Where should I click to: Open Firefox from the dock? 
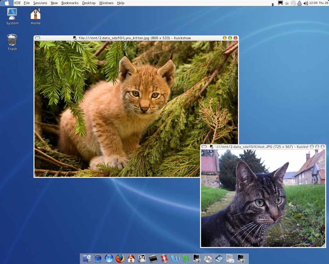click(120, 258)
